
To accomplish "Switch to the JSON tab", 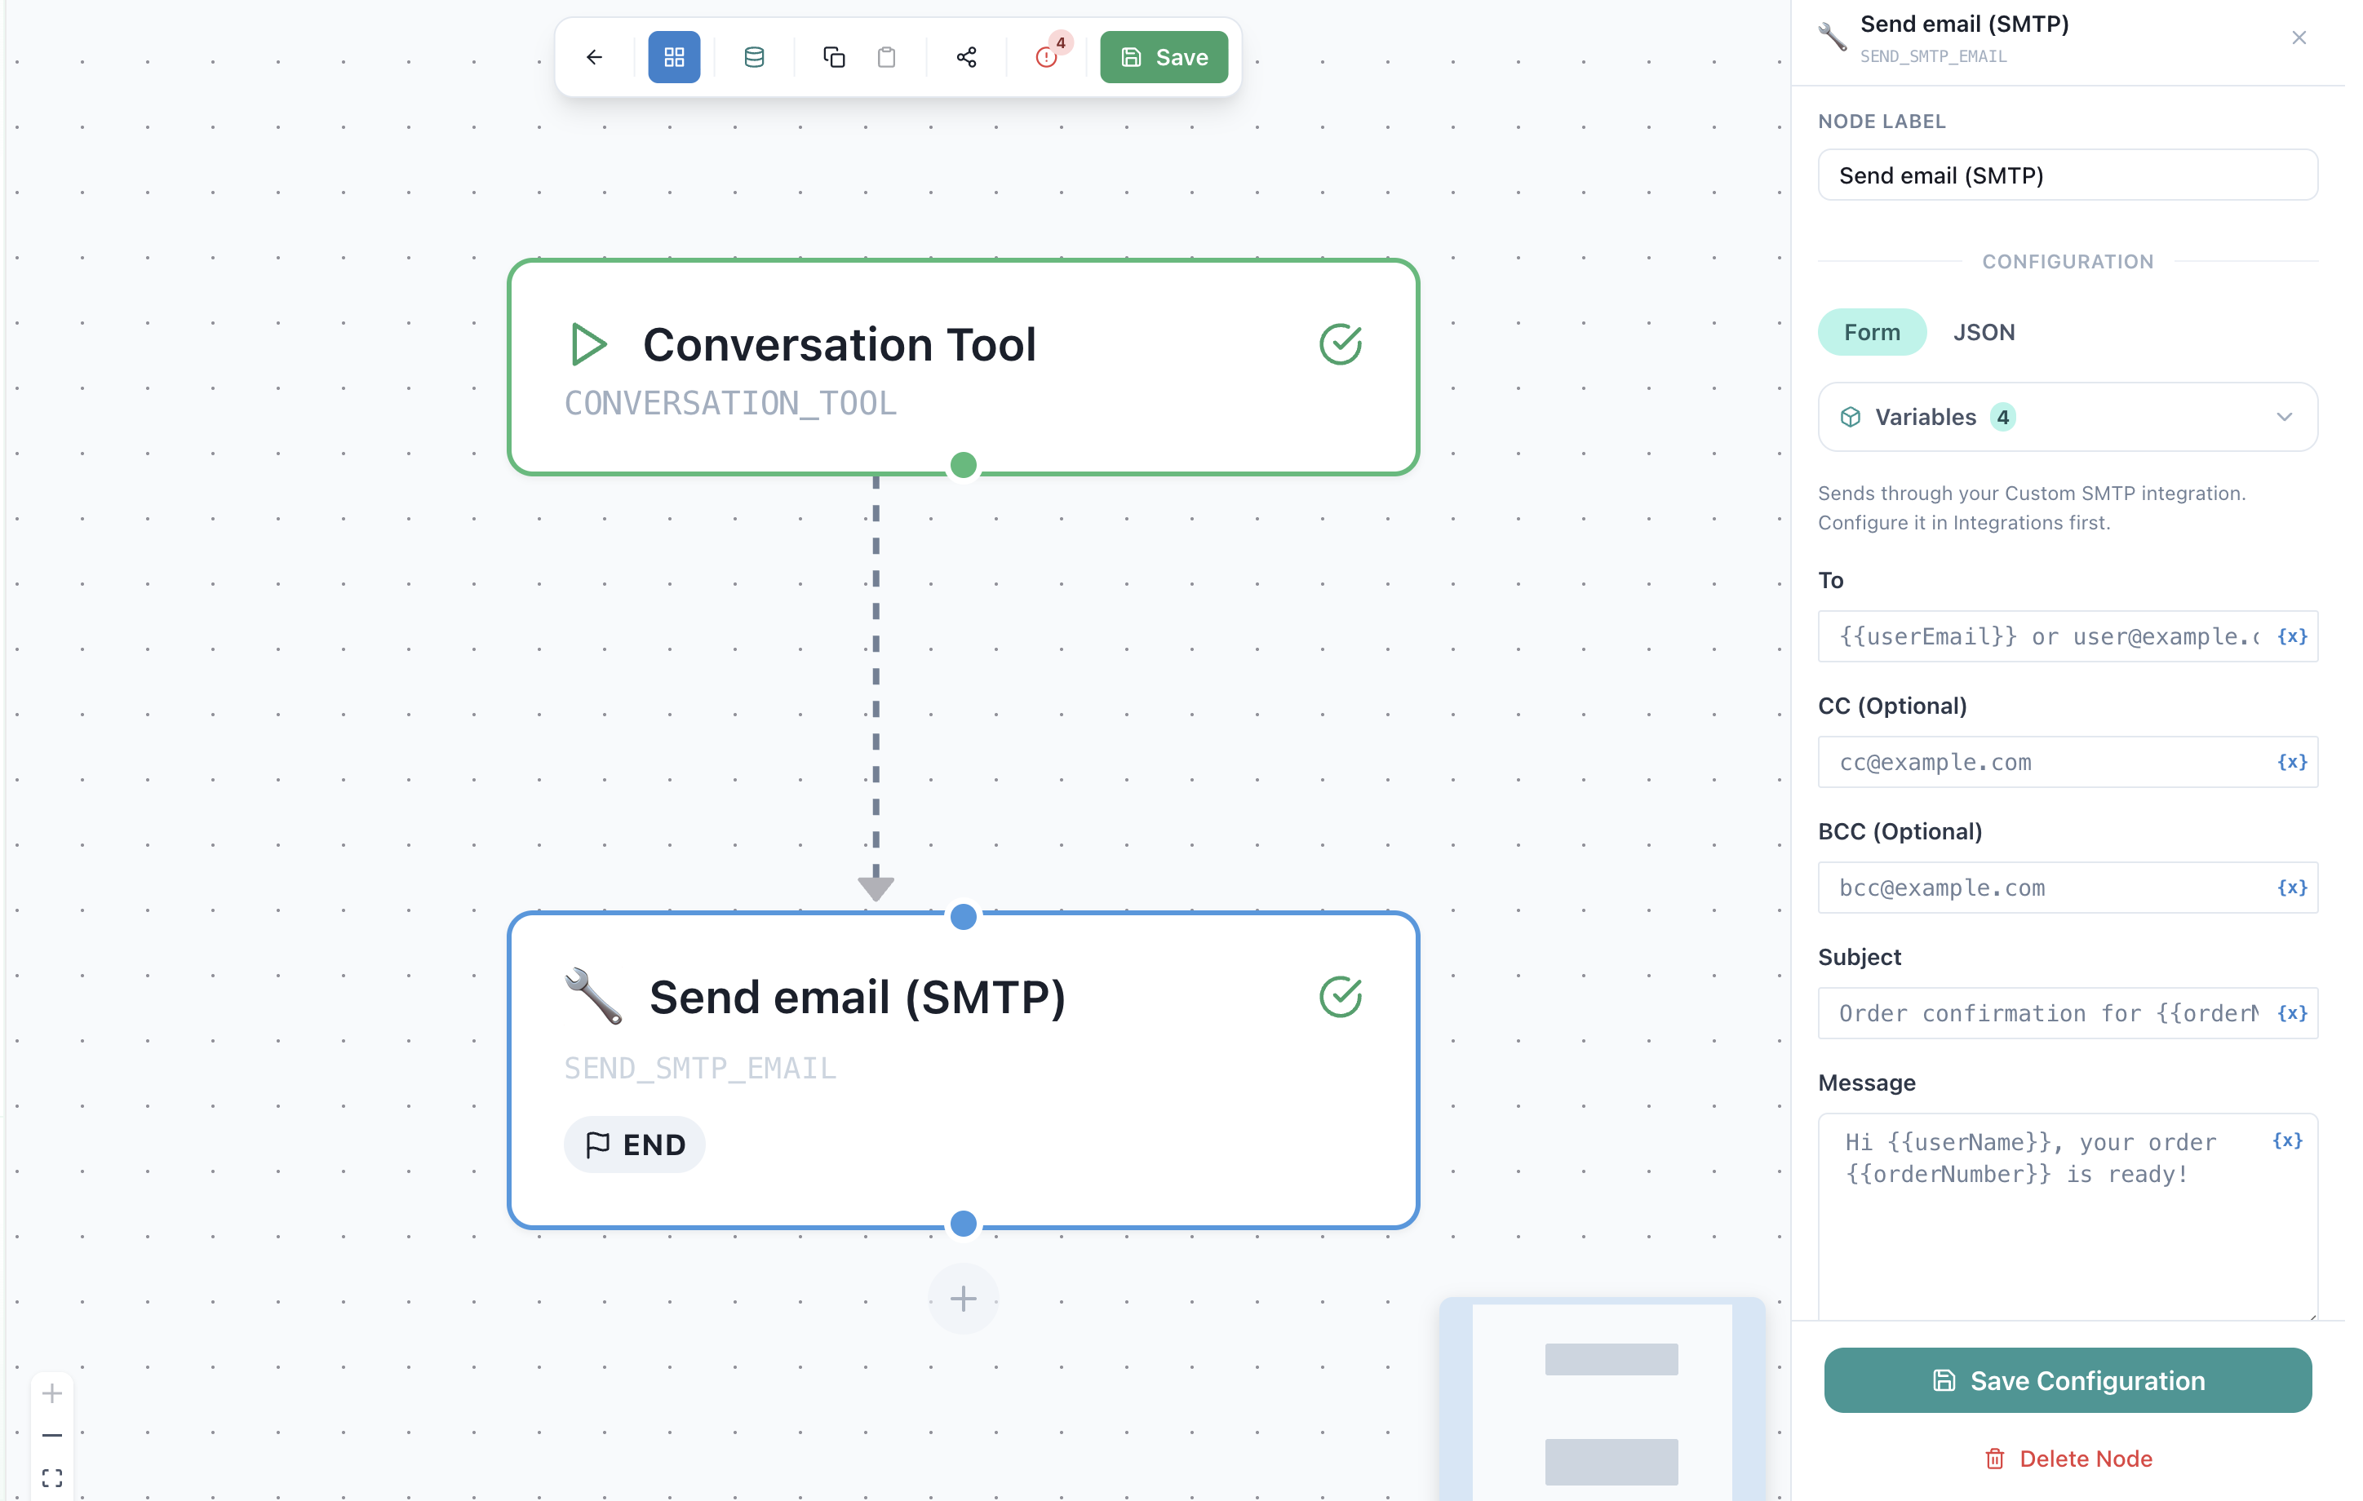I will pyautogui.click(x=1984, y=333).
